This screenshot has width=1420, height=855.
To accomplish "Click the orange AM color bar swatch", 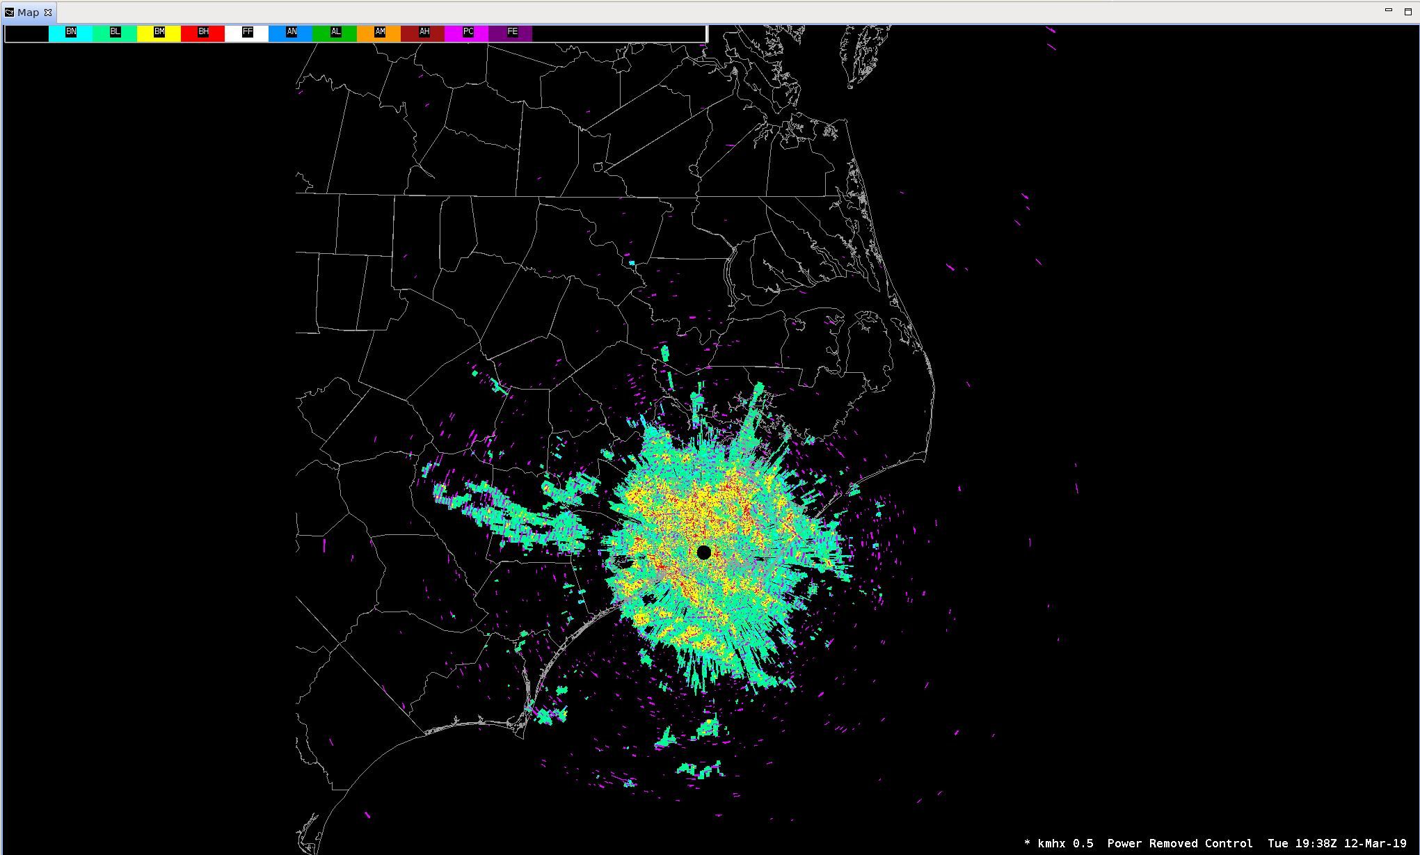I will click(x=379, y=33).
